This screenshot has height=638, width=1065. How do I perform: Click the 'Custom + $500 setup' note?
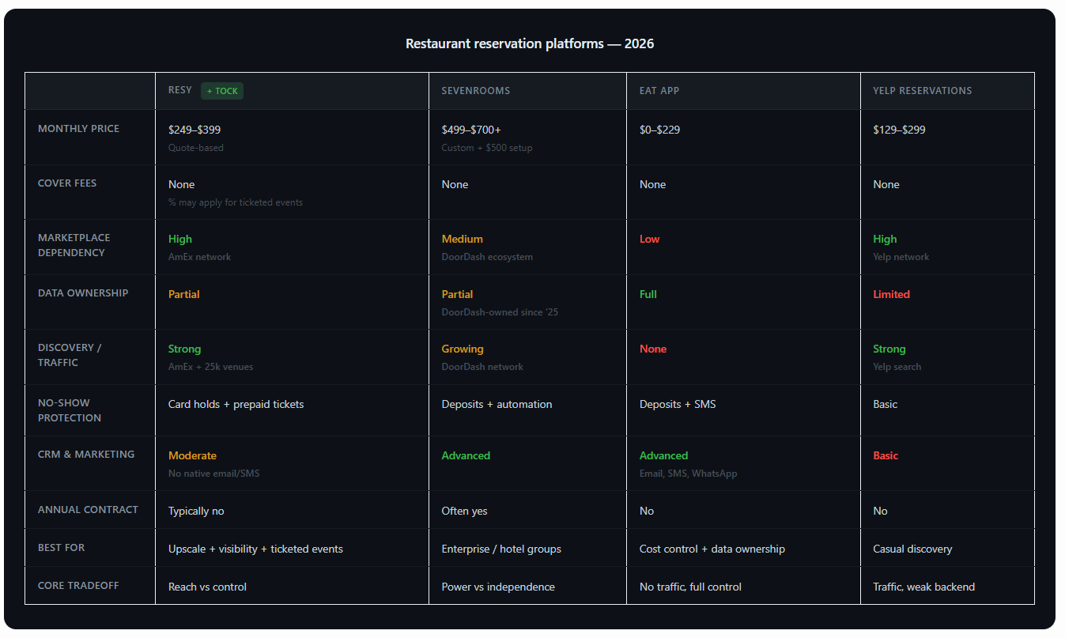point(487,148)
